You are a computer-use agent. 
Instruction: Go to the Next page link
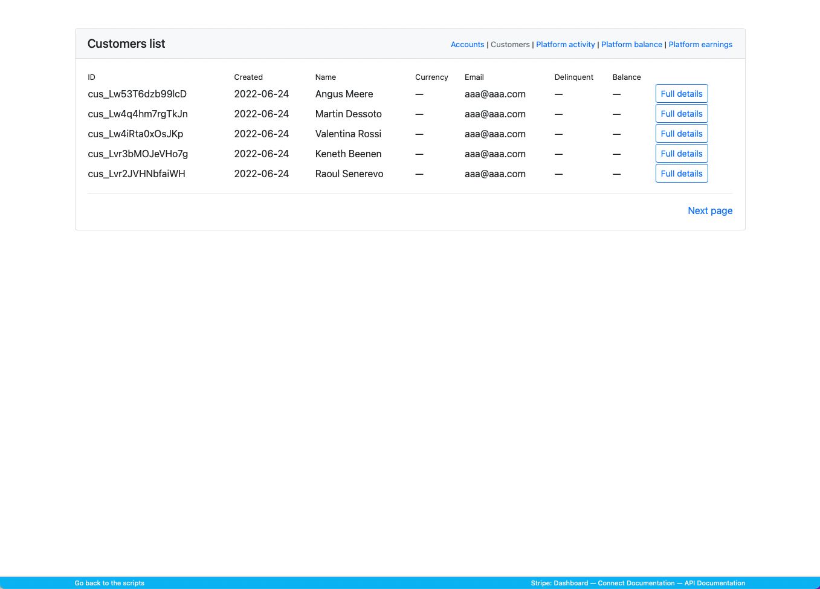pos(709,210)
